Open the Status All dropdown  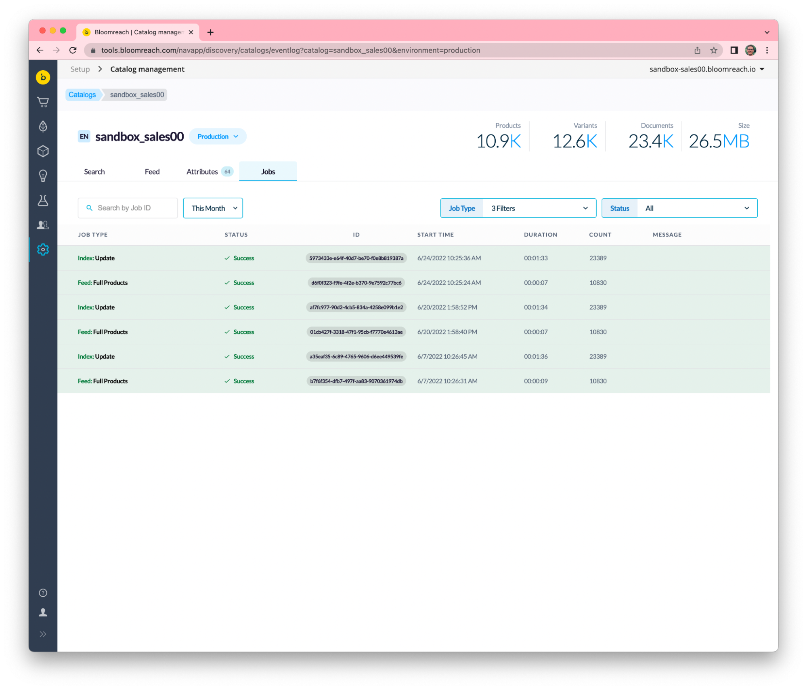pos(679,208)
